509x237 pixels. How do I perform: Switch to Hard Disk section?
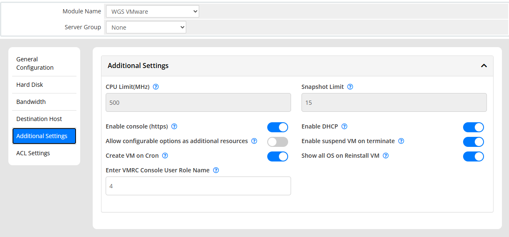tap(44, 85)
